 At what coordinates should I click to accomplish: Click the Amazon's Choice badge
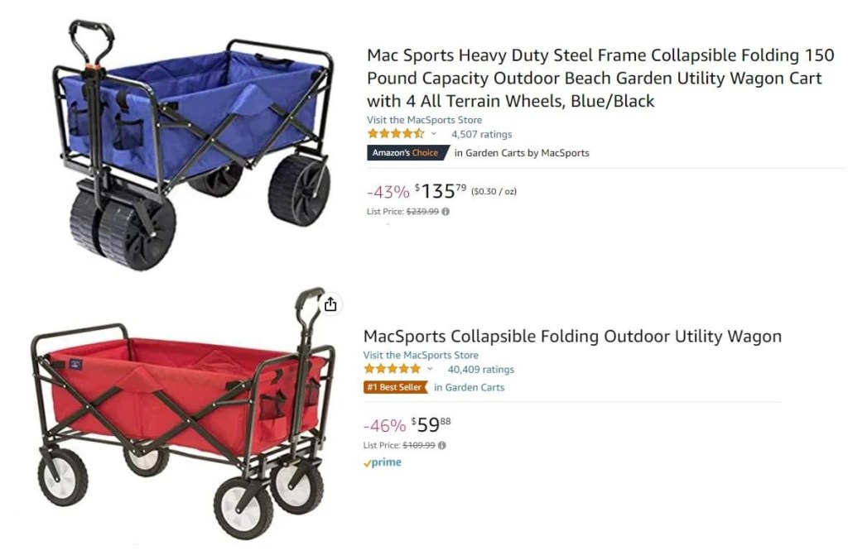coord(406,153)
